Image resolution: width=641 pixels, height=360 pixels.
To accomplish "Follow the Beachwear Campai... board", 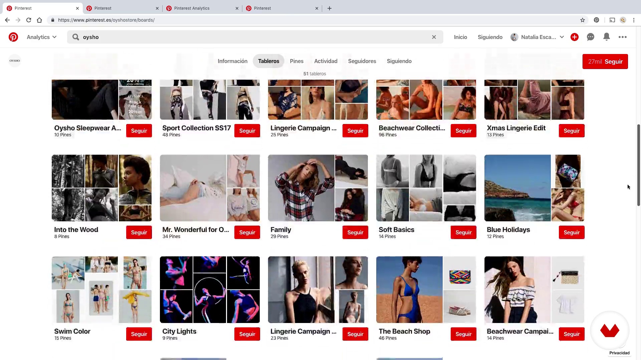I will (x=572, y=334).
